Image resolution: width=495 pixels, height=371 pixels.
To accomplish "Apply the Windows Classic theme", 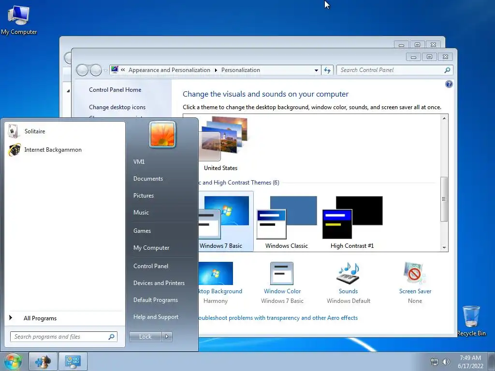I will (x=286, y=222).
